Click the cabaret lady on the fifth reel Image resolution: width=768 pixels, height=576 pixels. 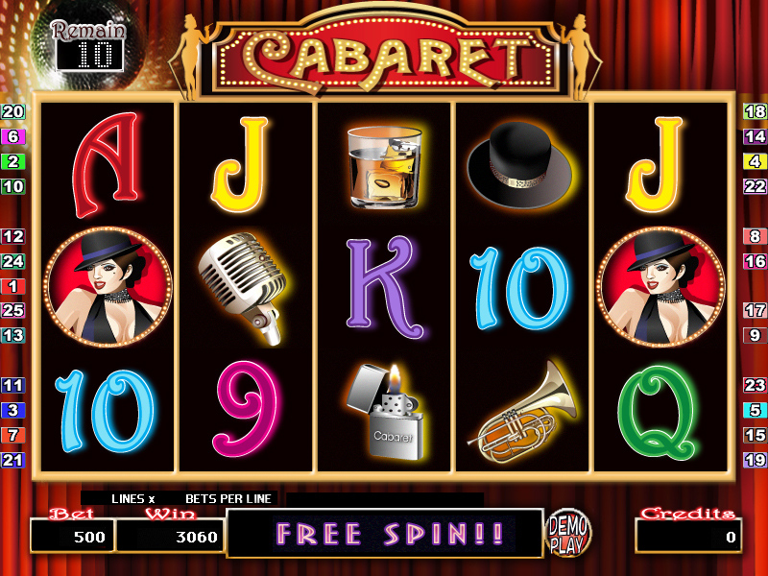coord(660,287)
